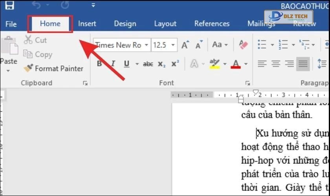The image size is (330, 196).
Task: Switch to the References tab
Action: click(x=212, y=24)
